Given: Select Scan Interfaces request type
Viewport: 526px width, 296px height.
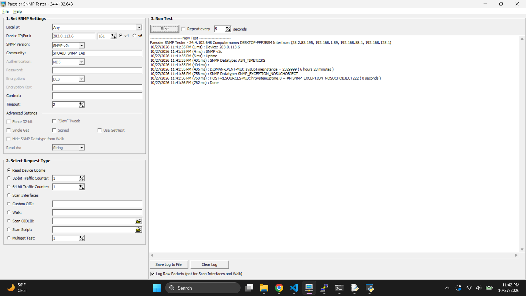Looking at the screenshot, I should click(9, 195).
